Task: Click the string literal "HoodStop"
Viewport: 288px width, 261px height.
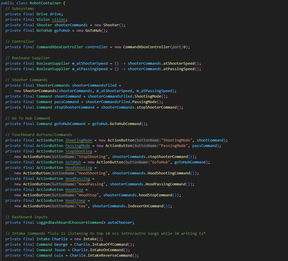Action: pyautogui.click(x=88, y=195)
